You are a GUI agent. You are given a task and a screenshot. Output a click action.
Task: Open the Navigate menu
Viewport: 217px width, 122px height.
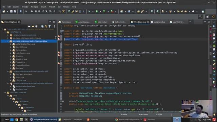coord(35,7)
